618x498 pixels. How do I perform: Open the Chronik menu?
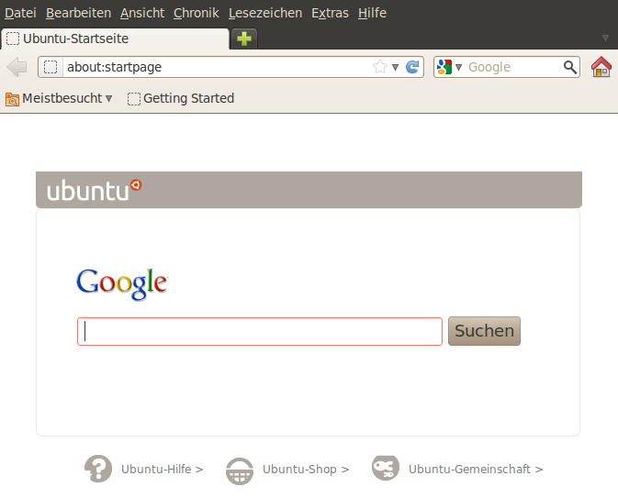click(196, 13)
